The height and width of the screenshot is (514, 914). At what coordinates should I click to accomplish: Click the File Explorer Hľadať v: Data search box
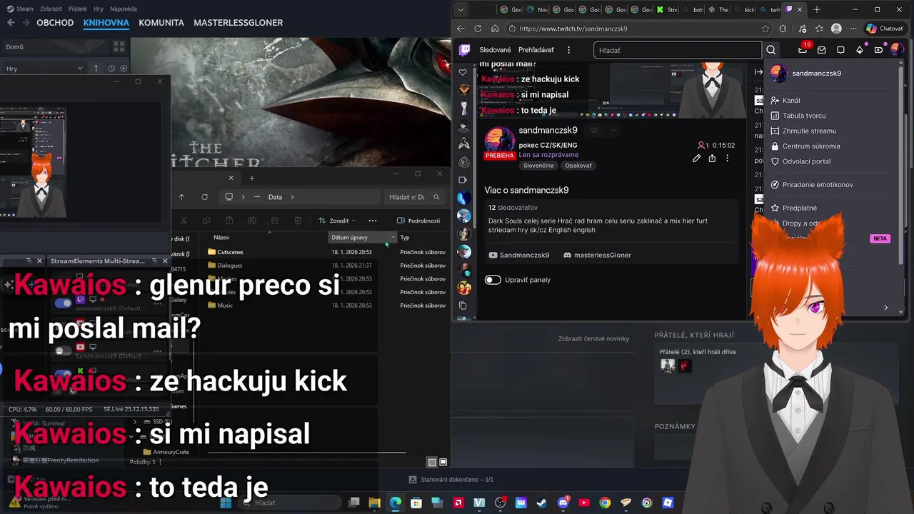[414, 197]
